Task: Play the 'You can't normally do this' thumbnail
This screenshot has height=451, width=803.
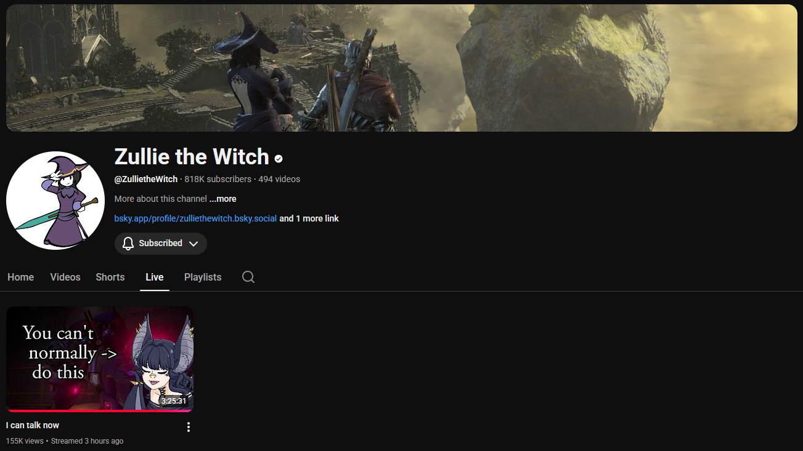Action: 100,359
